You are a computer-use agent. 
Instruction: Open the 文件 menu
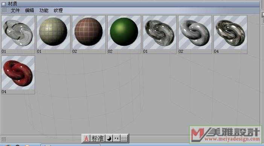15,11
